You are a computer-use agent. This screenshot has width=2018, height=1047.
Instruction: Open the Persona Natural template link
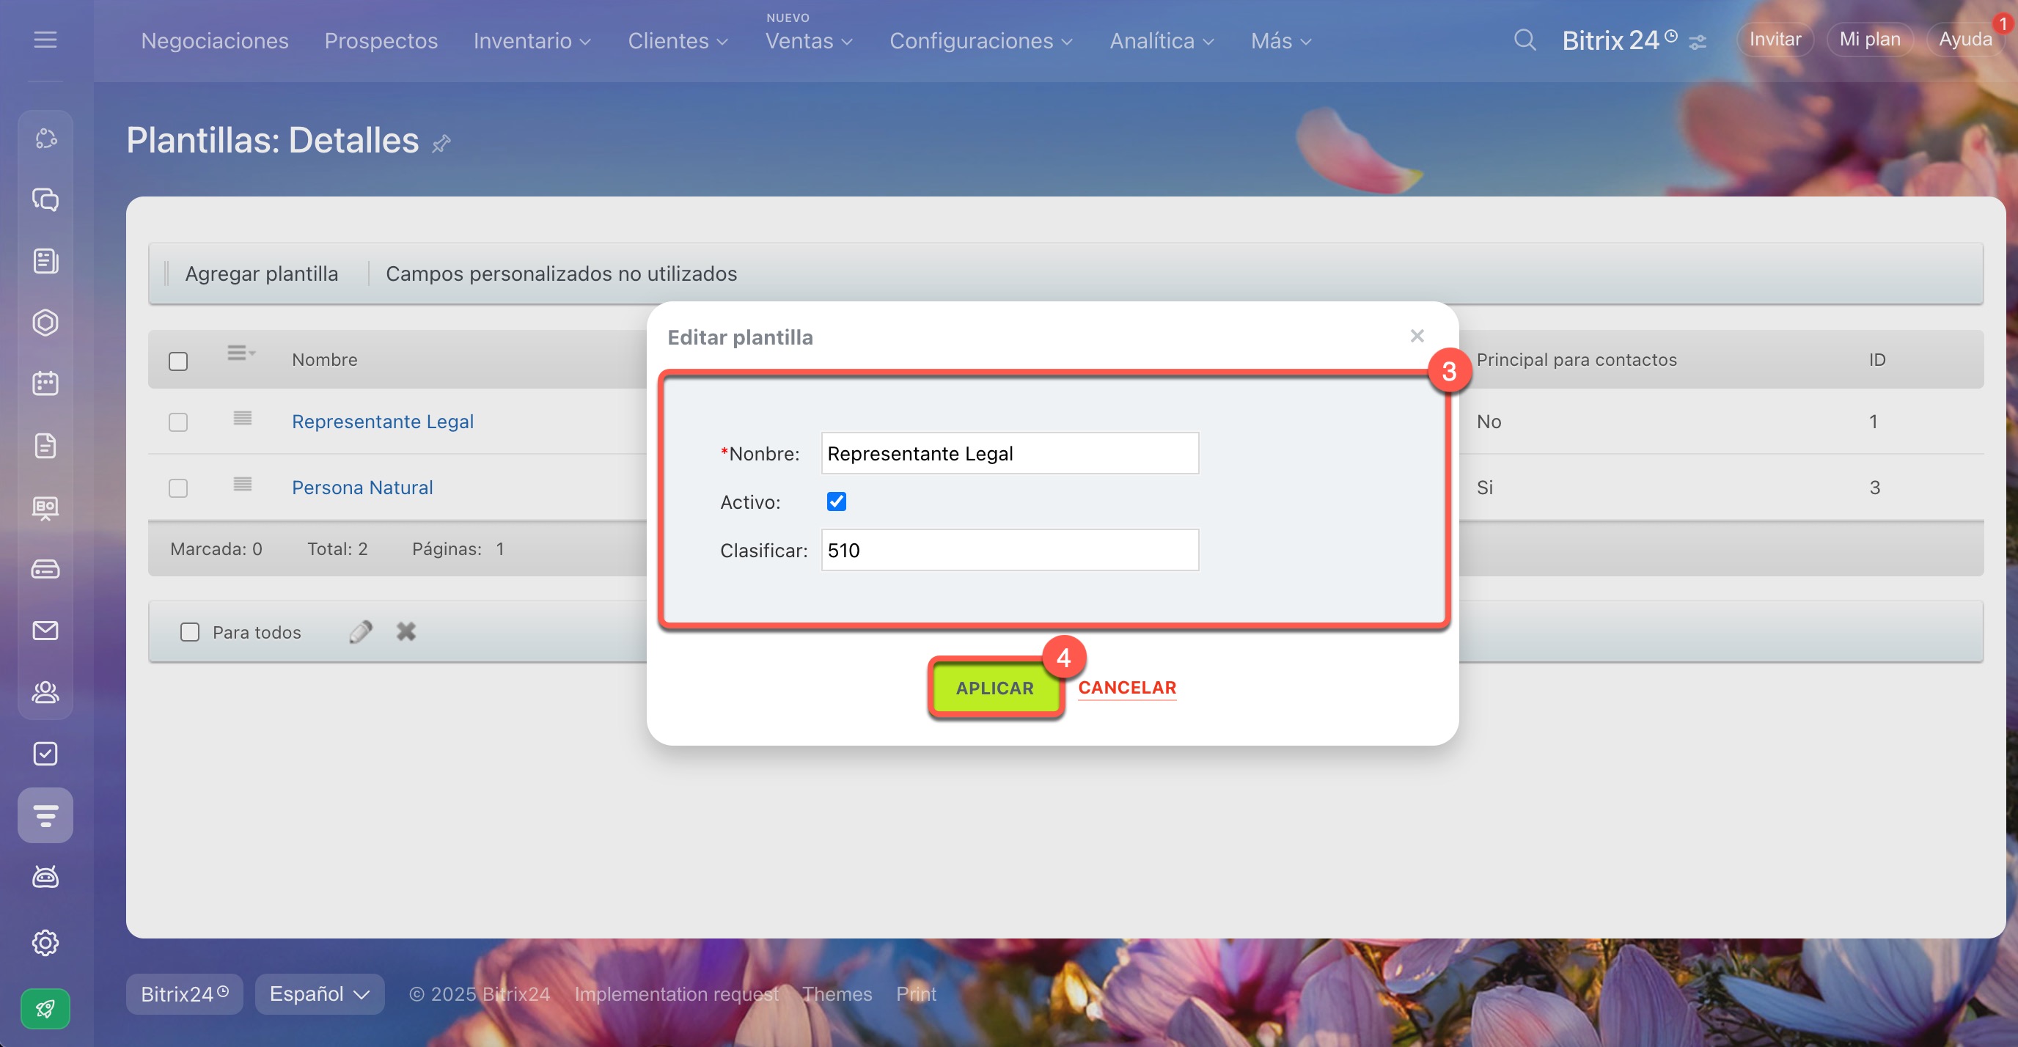362,487
